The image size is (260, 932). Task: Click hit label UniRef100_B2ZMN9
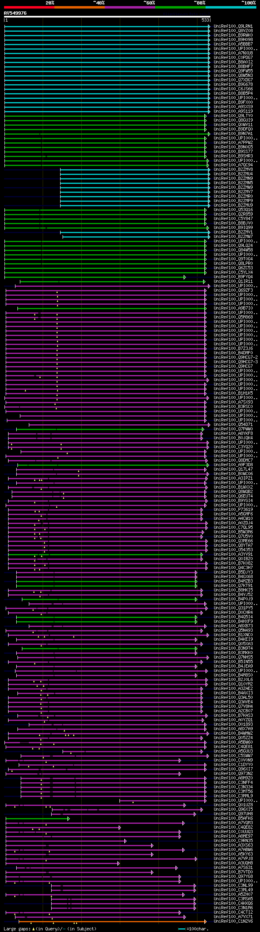[x=233, y=179]
